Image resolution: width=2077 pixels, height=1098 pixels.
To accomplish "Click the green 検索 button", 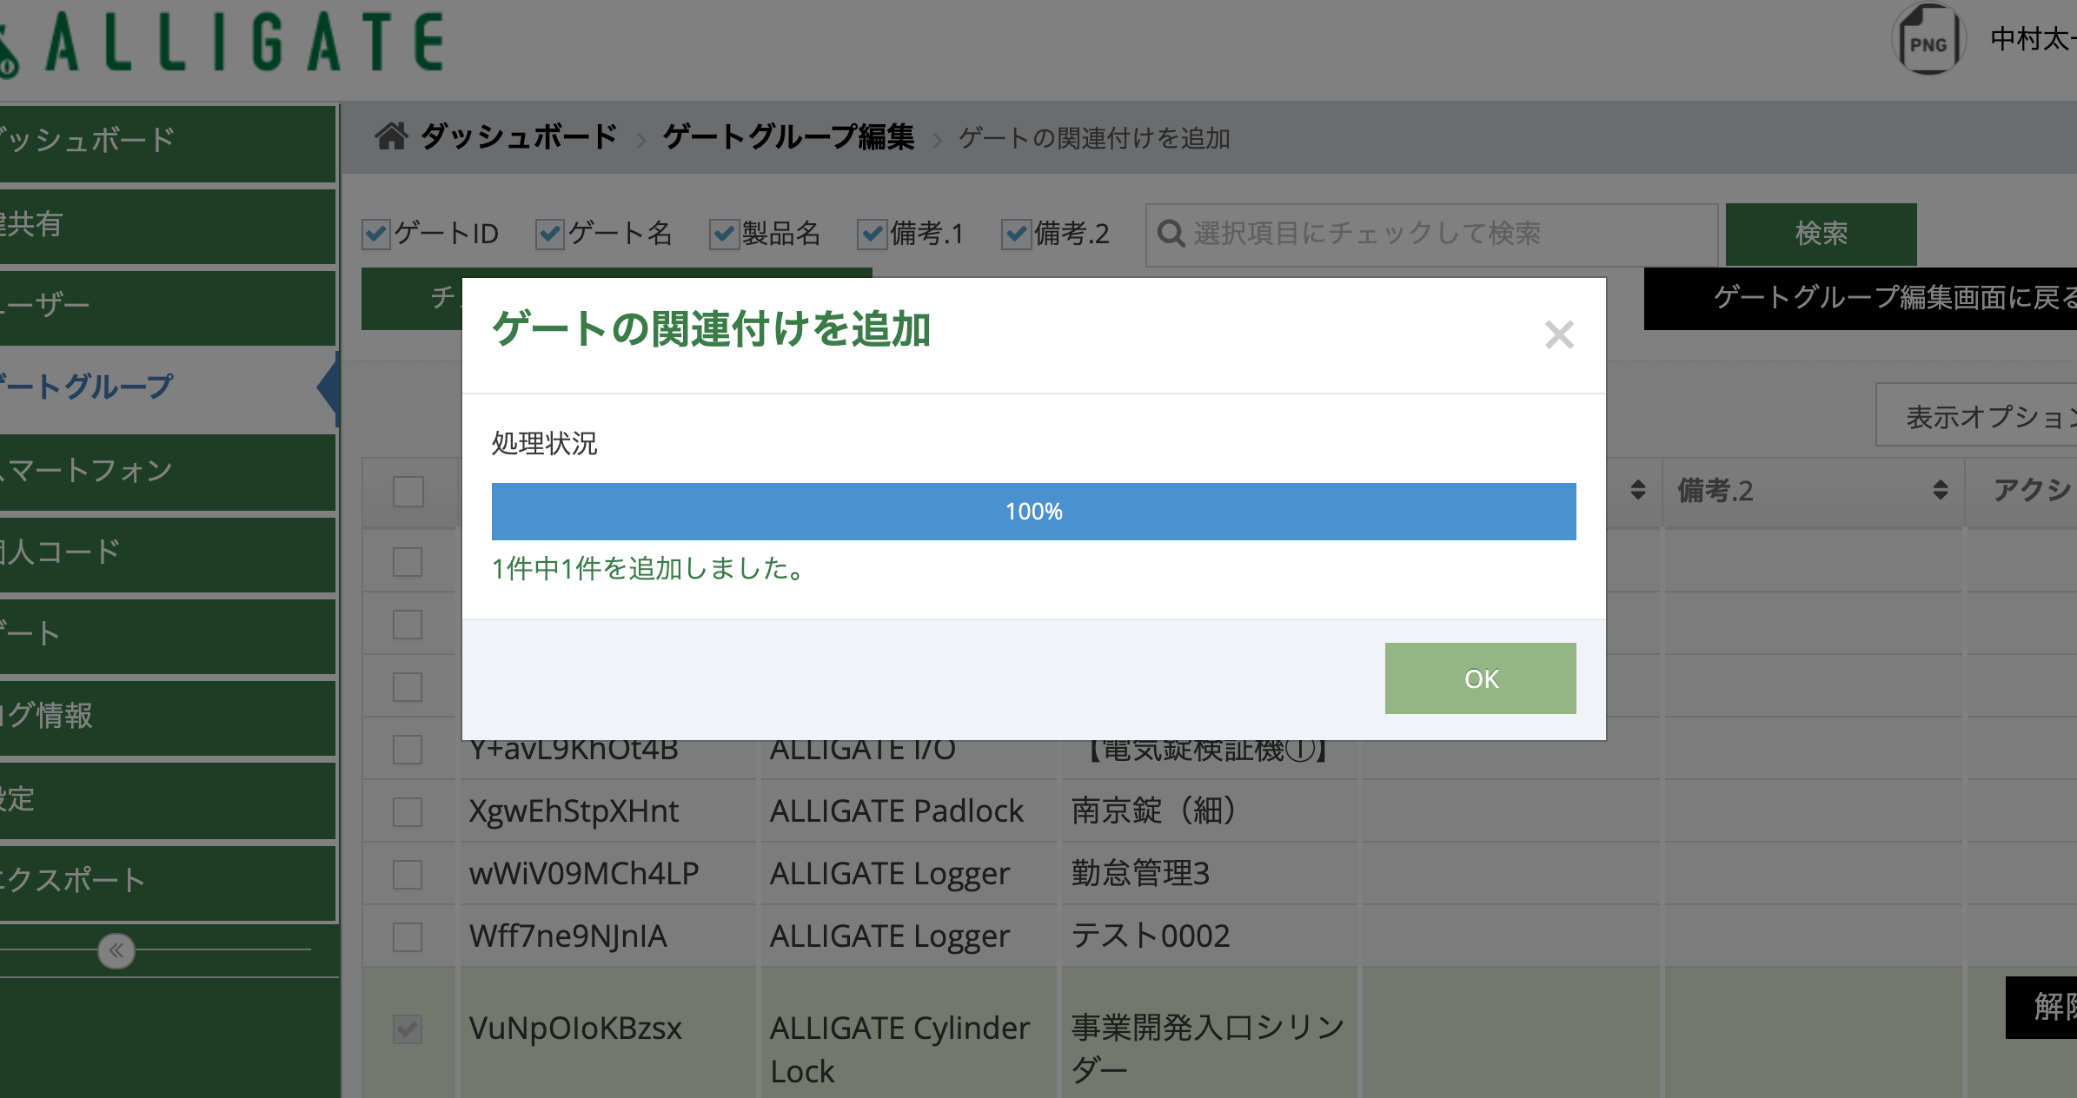I will coord(1821,235).
